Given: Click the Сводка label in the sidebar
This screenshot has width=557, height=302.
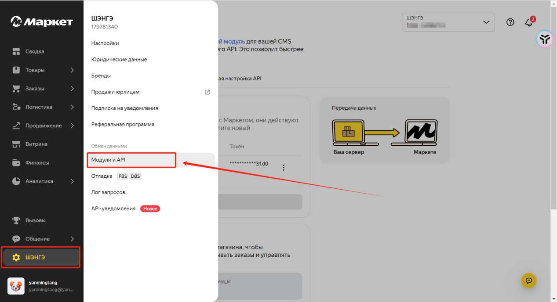Looking at the screenshot, I should pos(35,51).
